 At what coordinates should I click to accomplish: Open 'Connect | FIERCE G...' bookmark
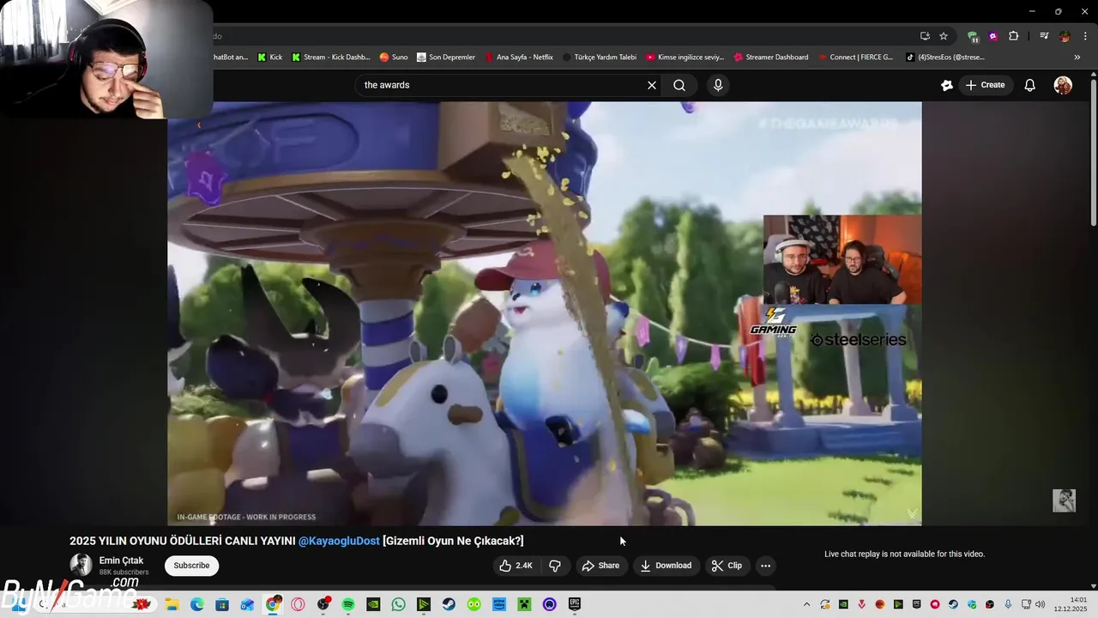click(x=855, y=58)
